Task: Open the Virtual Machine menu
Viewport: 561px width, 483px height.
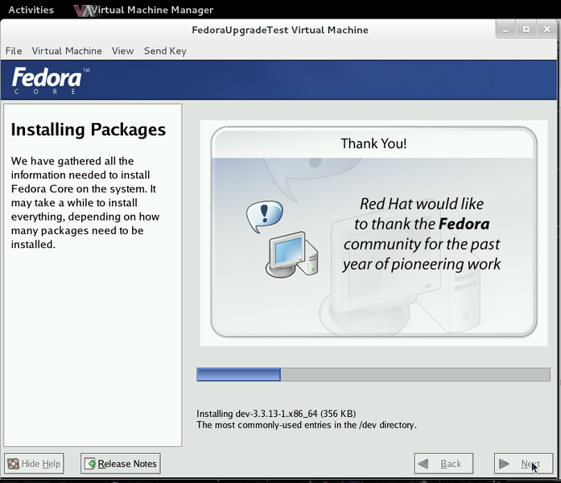Action: click(67, 51)
